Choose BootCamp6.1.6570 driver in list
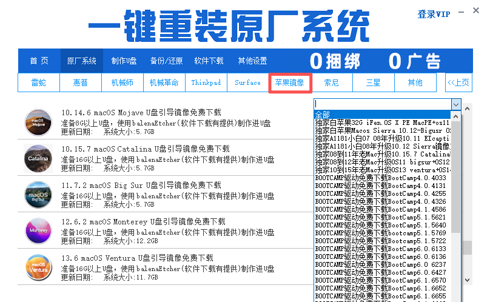The image size is (490, 302). (382, 280)
